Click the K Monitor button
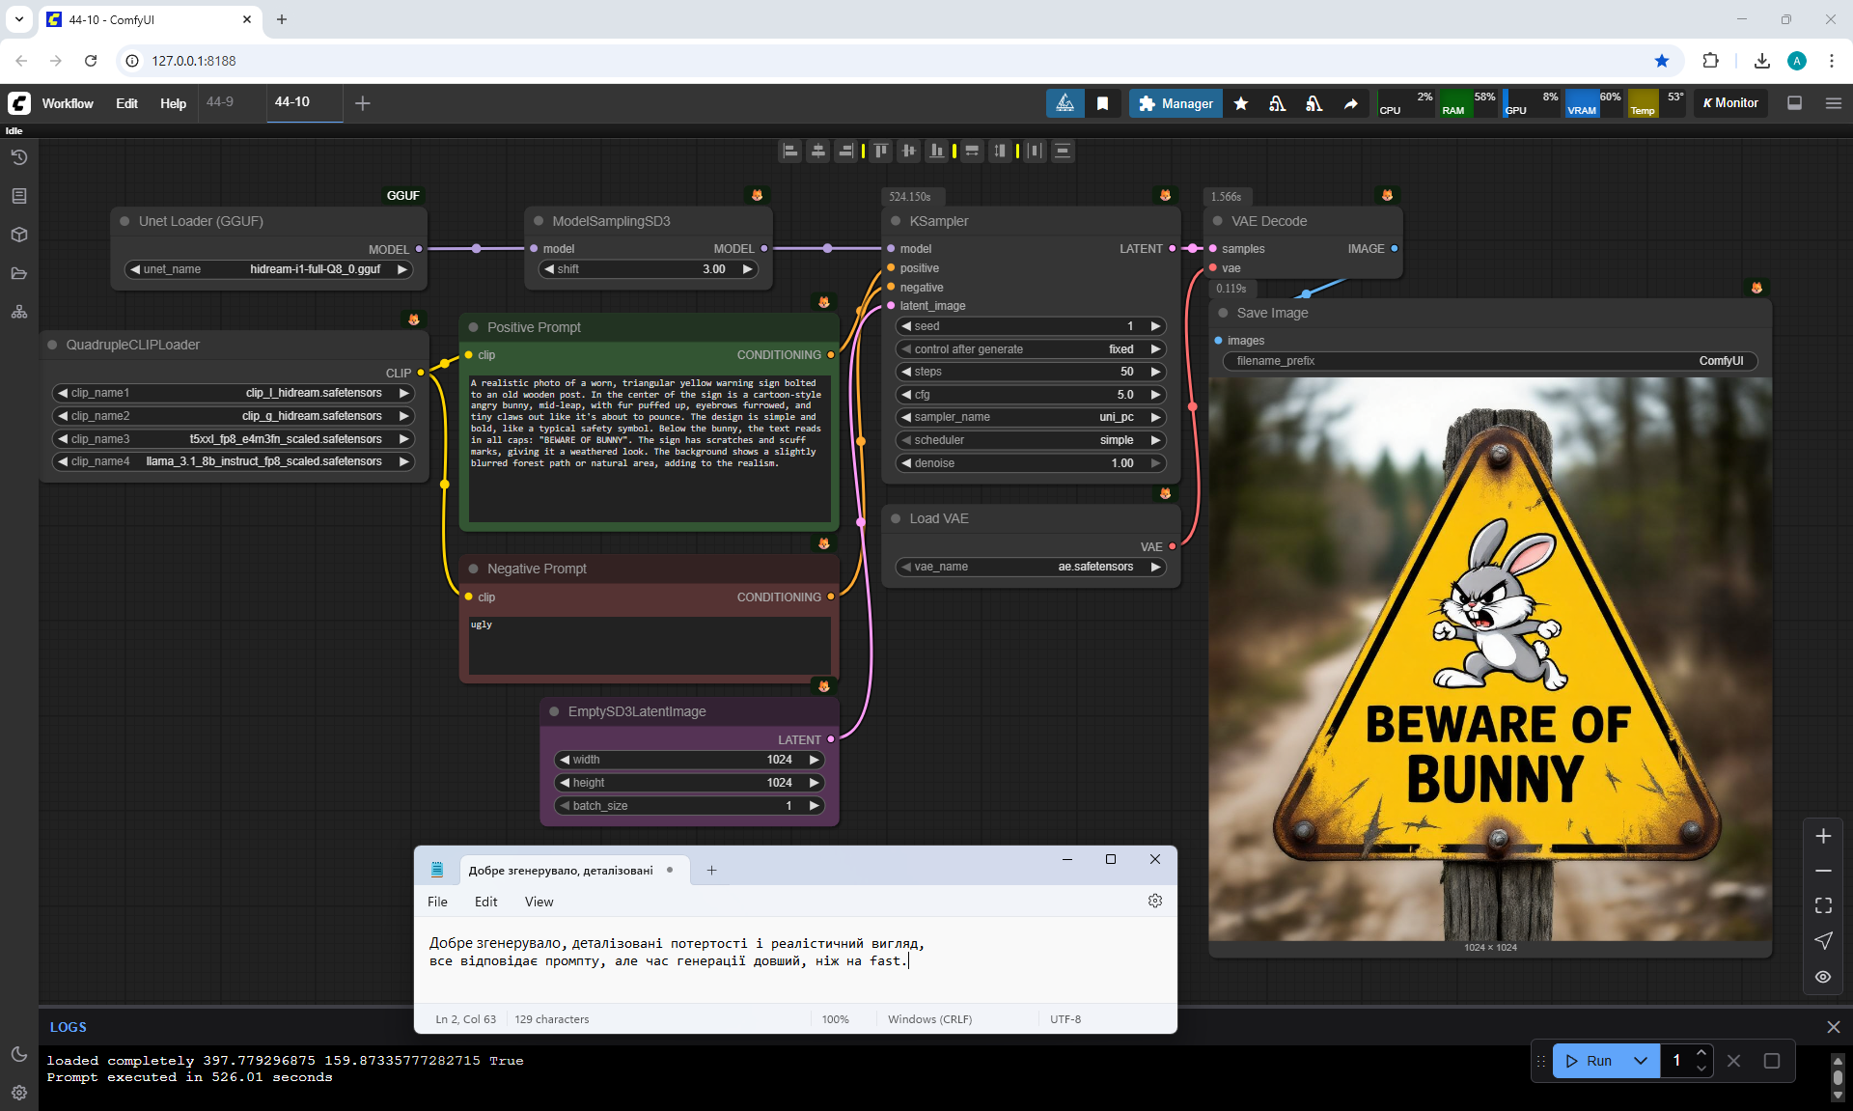This screenshot has width=1853, height=1111. tap(1729, 103)
